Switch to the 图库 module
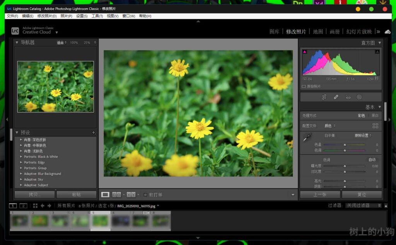 pos(274,32)
